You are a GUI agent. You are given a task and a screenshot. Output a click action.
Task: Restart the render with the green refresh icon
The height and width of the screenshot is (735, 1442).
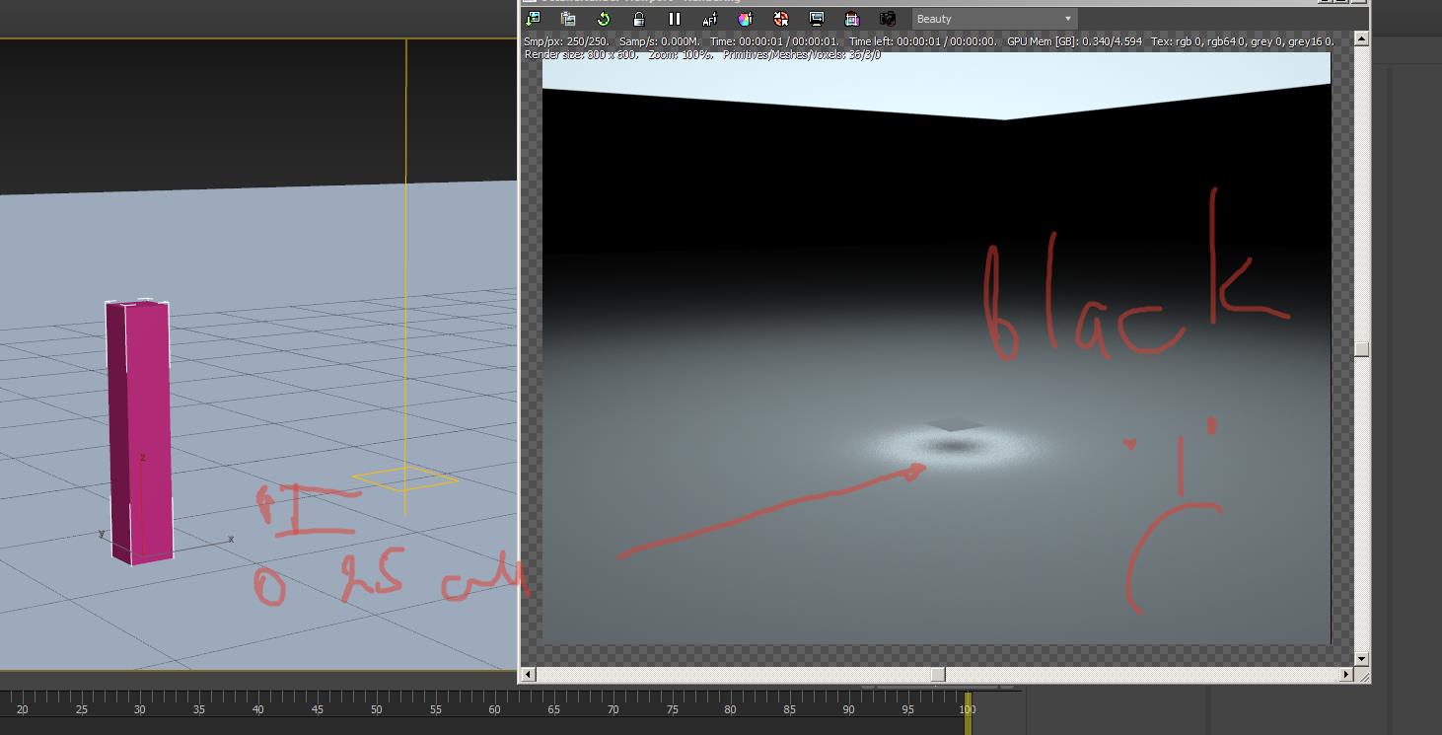coord(604,19)
